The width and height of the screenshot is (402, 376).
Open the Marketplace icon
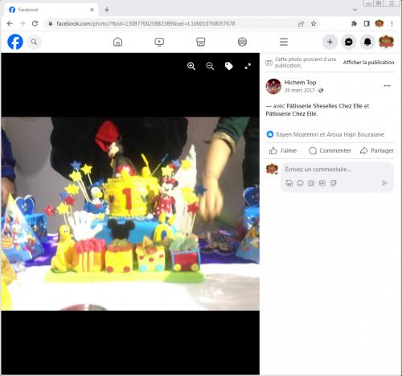tap(201, 42)
